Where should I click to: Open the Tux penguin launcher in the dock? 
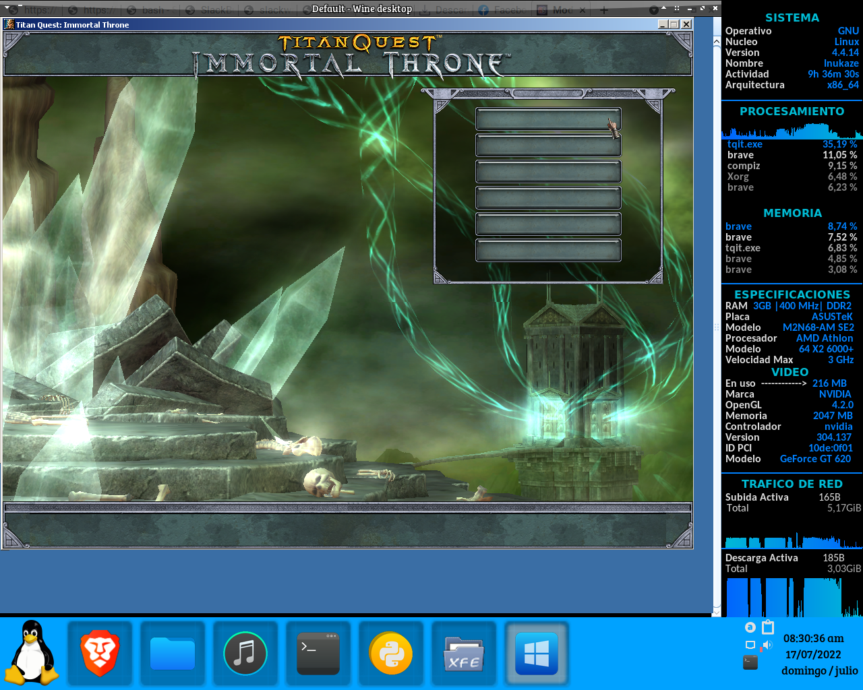coord(32,652)
